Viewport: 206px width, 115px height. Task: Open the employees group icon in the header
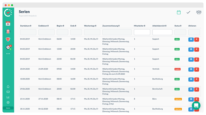coord(199,12)
